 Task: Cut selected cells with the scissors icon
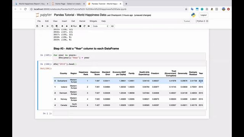[48, 26]
